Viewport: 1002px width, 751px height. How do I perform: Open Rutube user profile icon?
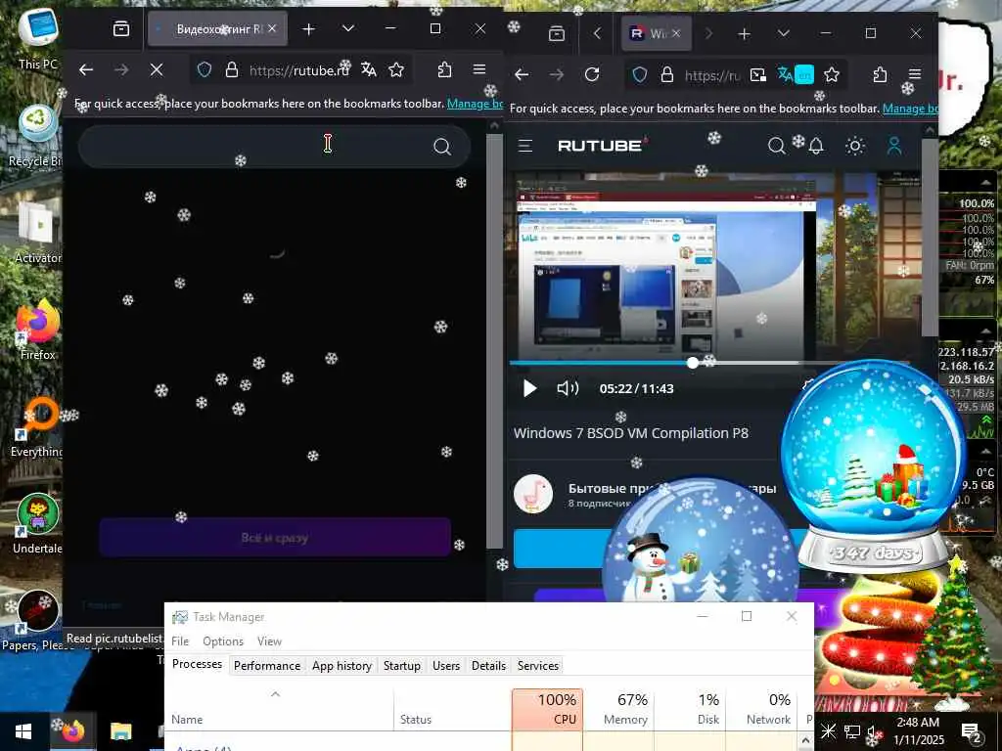(x=894, y=146)
